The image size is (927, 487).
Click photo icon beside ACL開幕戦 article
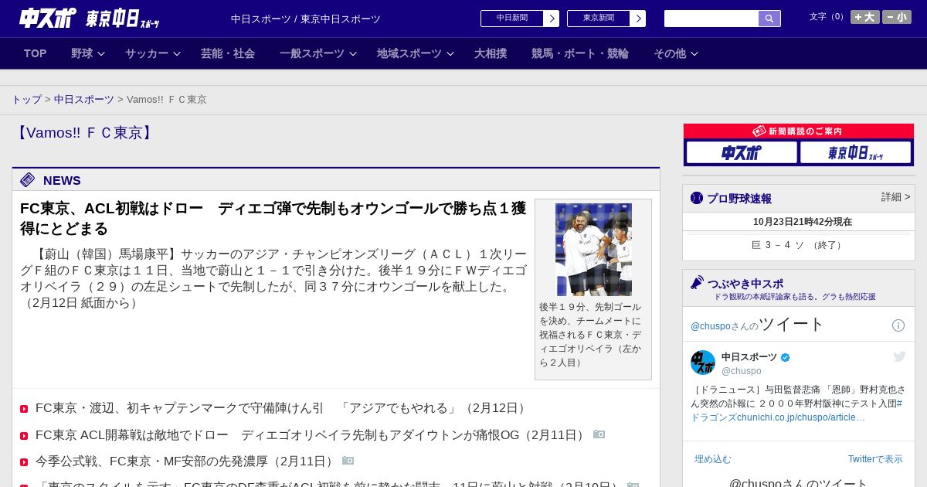coord(599,434)
